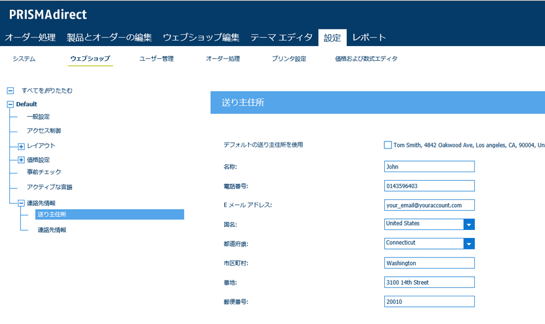545x324 pixels.
Task: Open the プリンタ設定 submenu
Action: click(x=289, y=59)
